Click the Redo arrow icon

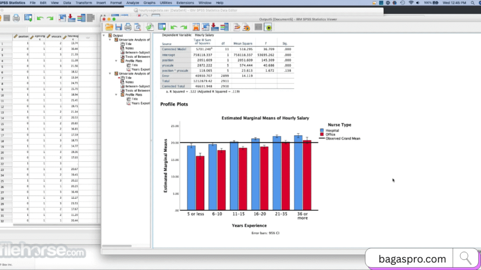[x=184, y=27]
